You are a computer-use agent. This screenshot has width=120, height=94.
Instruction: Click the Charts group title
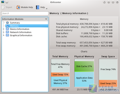click(x=84, y=51)
